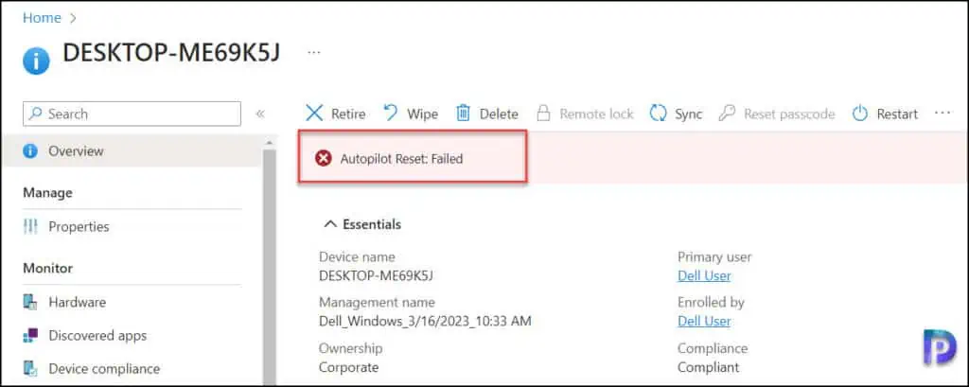Select Overview in the sidebar

(x=132, y=150)
